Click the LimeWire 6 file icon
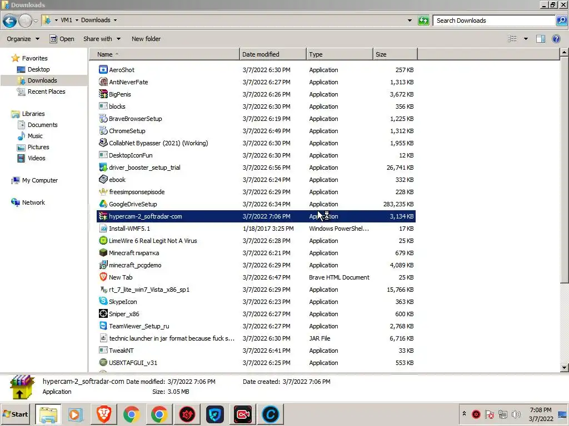Viewport: 569px width, 426px height. [x=103, y=241]
